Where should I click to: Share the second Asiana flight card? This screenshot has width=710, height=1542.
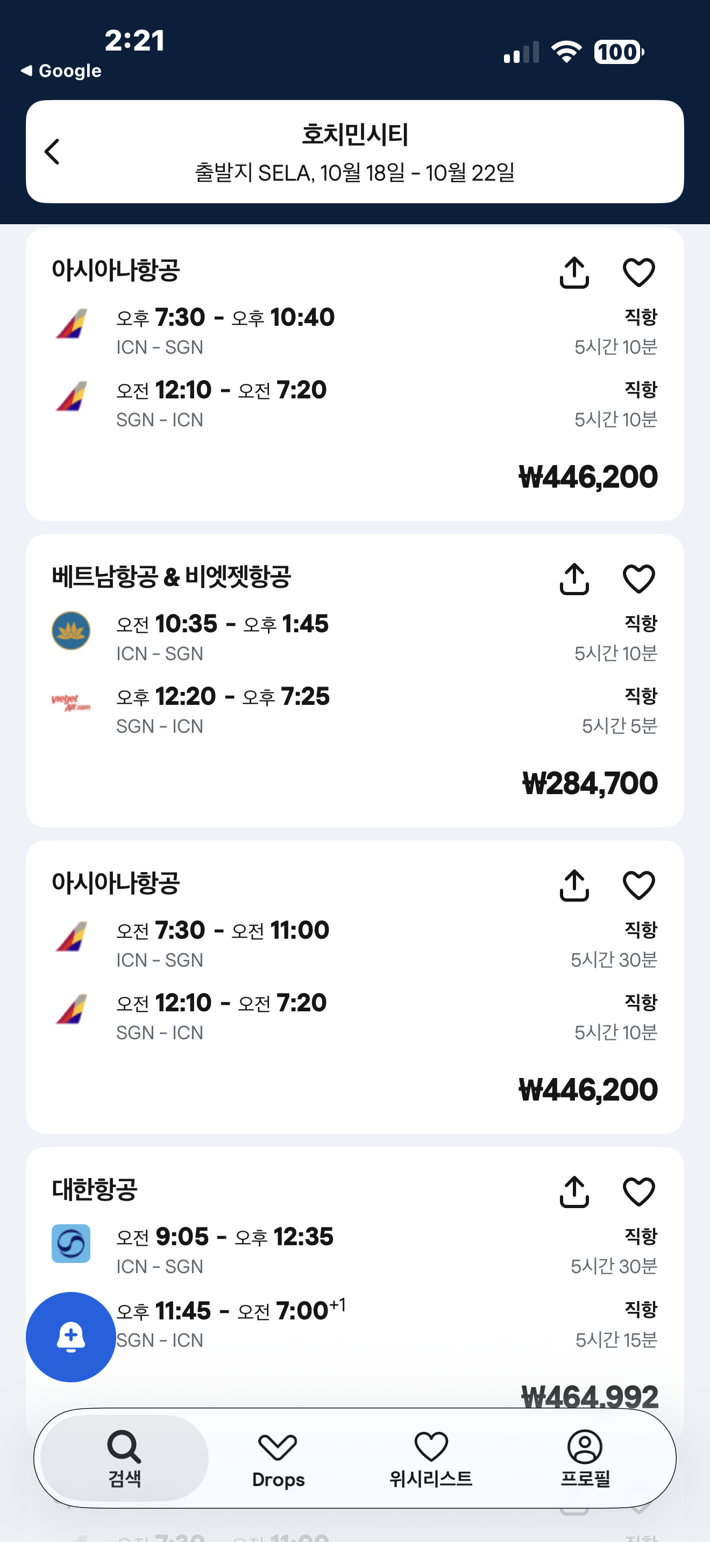(x=574, y=886)
